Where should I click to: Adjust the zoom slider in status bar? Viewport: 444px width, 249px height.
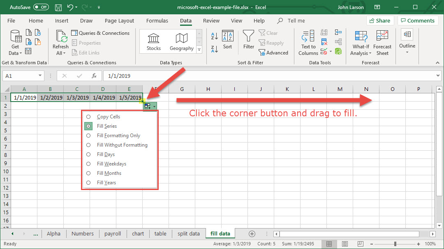[x=395, y=244]
